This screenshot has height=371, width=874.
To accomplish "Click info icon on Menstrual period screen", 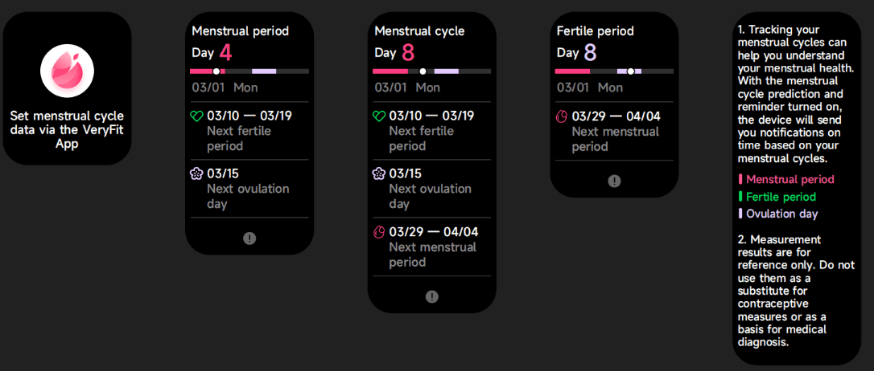I will (x=249, y=238).
